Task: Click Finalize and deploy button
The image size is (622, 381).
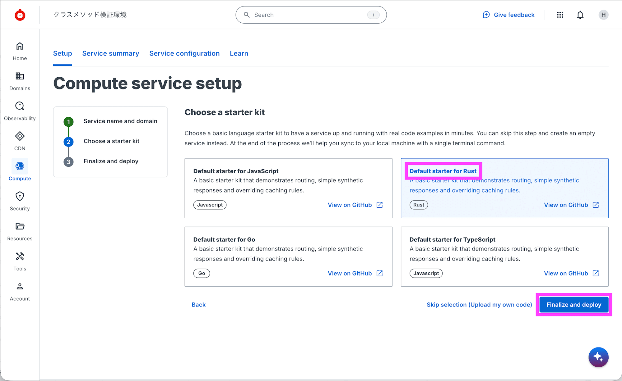Action: (573, 305)
